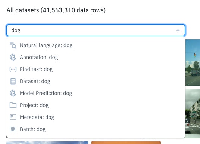Select 'Natural language: dog' option
This screenshot has width=200, height=144.
coord(96,45)
